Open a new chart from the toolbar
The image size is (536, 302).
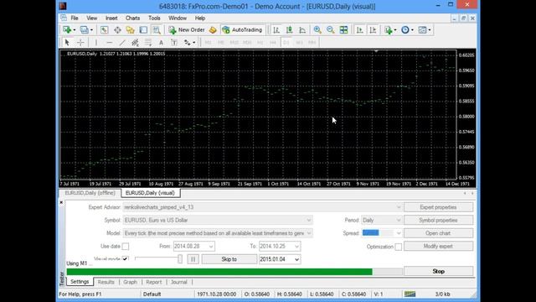click(67, 30)
